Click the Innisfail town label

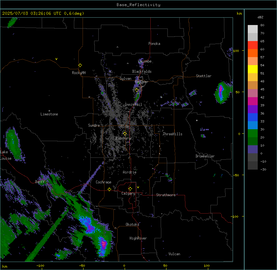tap(133, 105)
